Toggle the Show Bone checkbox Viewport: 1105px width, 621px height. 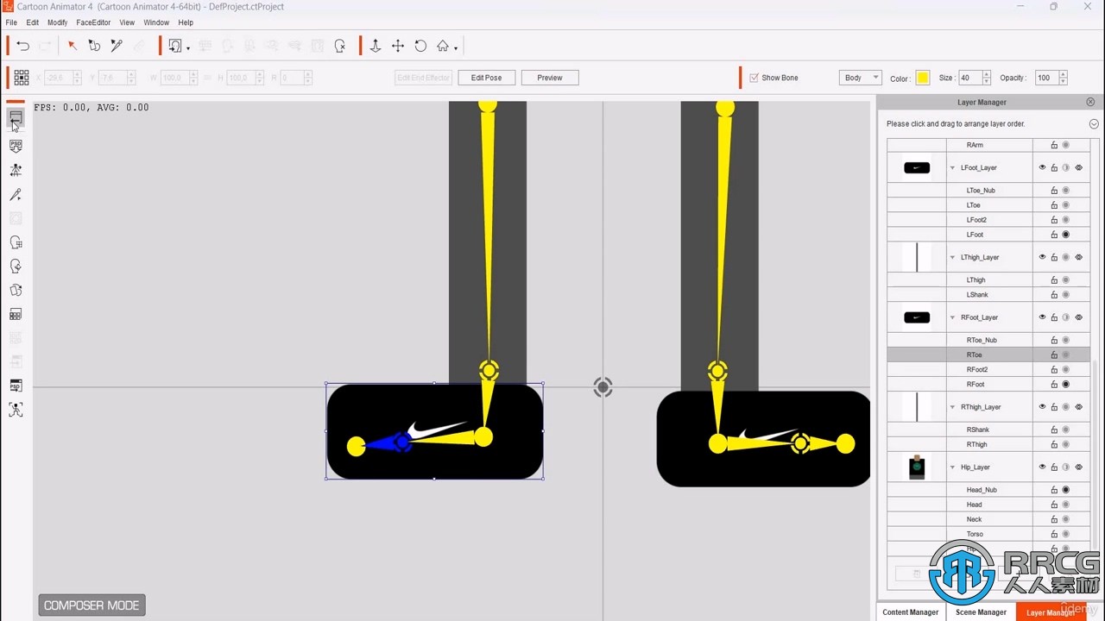(x=754, y=78)
